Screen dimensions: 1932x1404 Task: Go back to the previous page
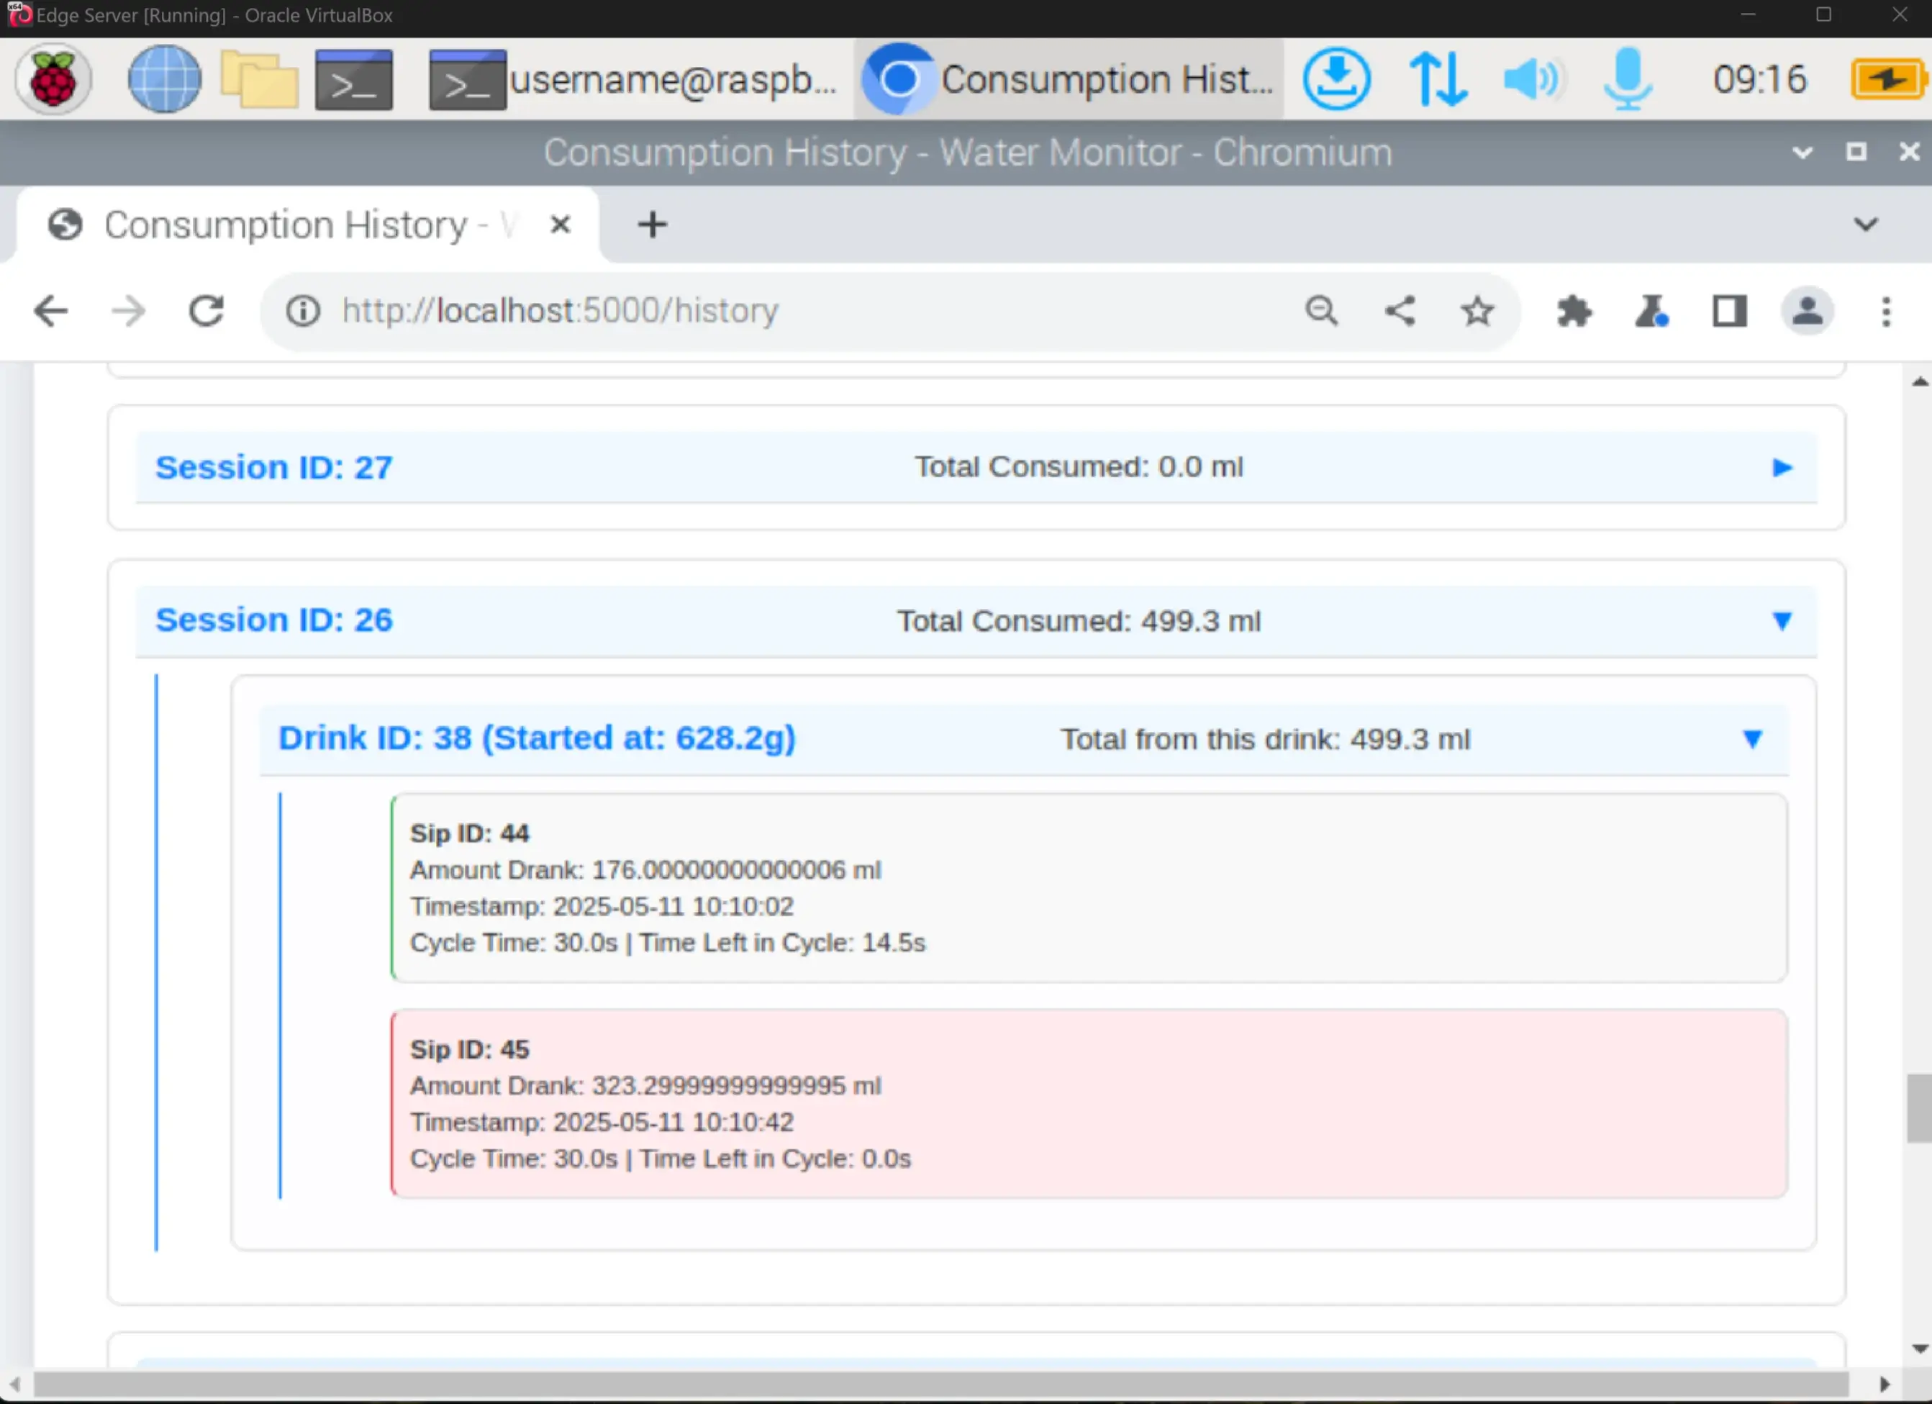pos(50,311)
